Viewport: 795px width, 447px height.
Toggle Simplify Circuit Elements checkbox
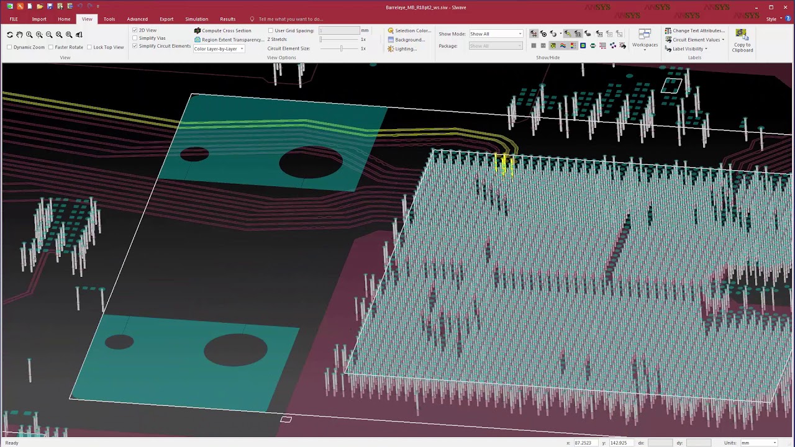coord(135,46)
